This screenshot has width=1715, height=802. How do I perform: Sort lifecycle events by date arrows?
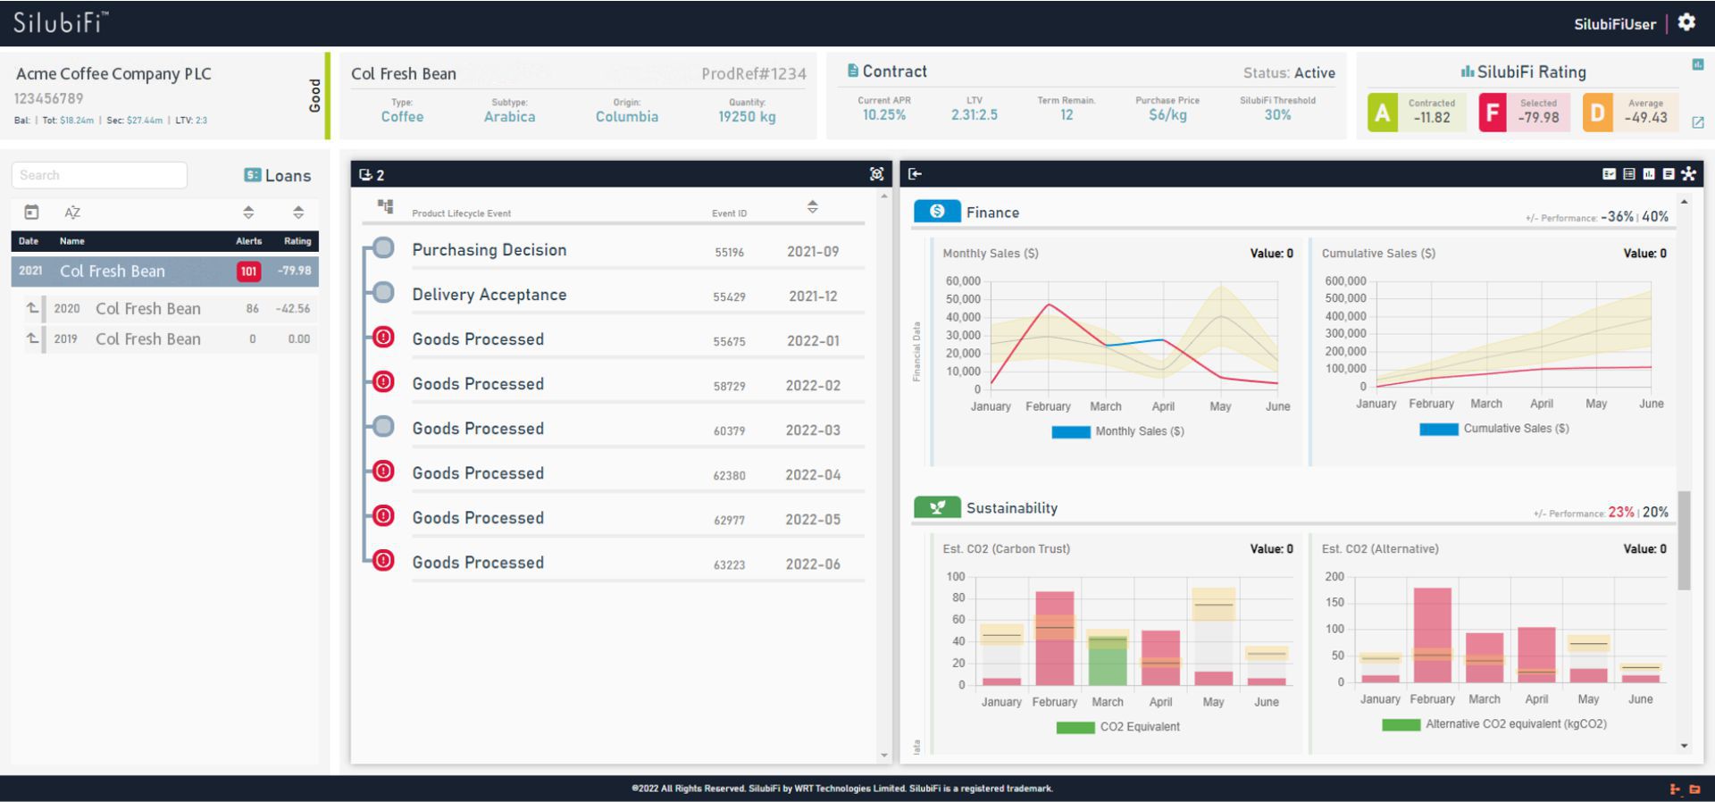click(812, 206)
